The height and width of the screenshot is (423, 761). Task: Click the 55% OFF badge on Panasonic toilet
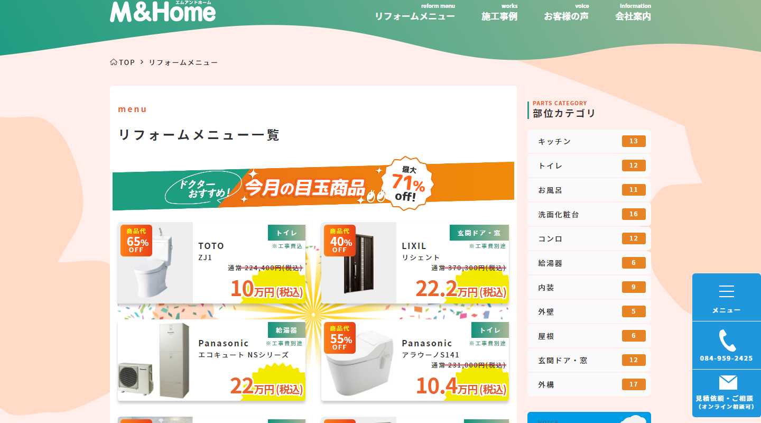click(340, 338)
